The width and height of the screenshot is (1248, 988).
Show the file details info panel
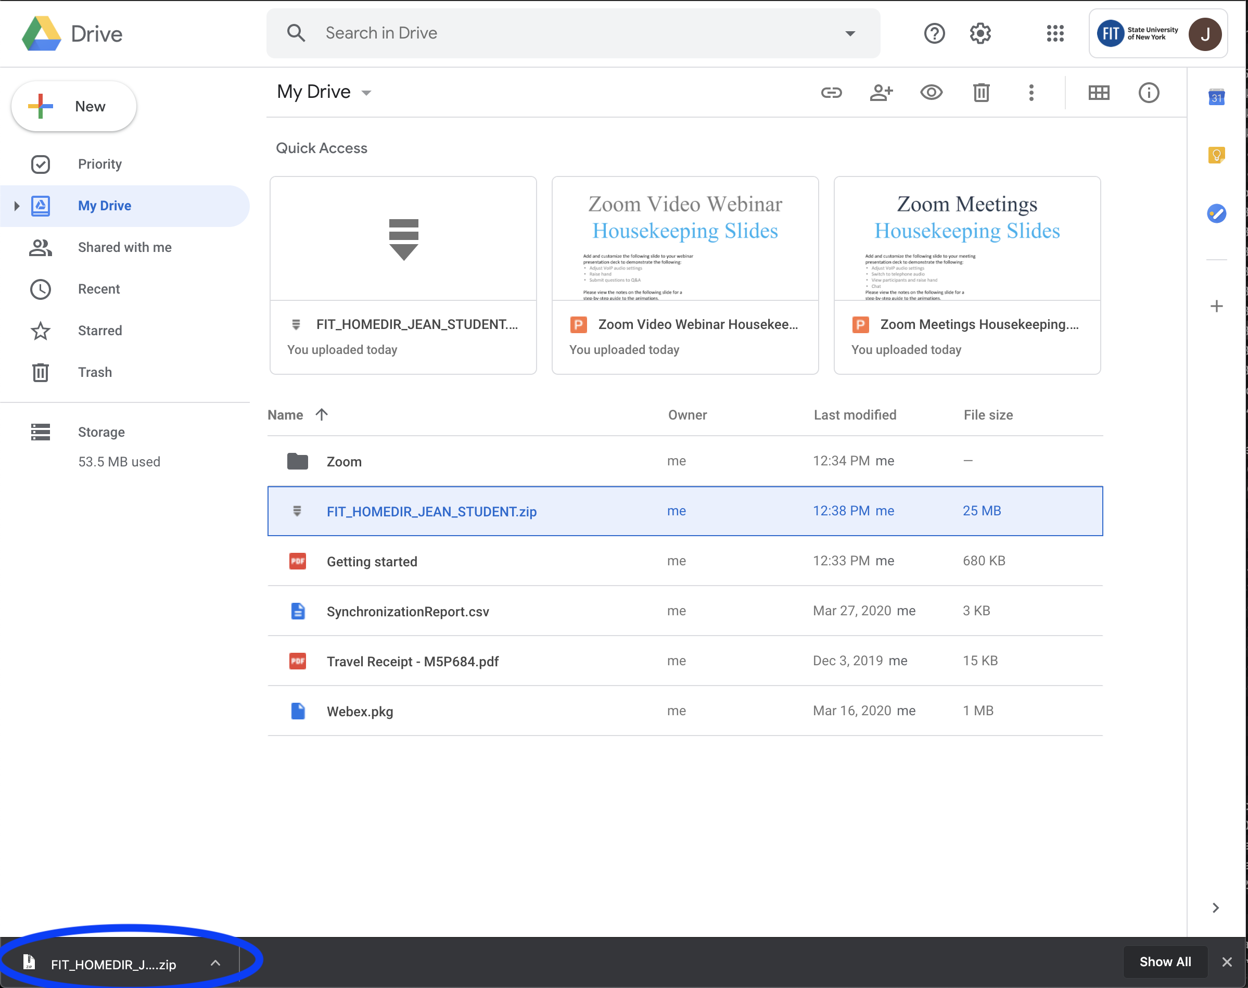(x=1149, y=93)
